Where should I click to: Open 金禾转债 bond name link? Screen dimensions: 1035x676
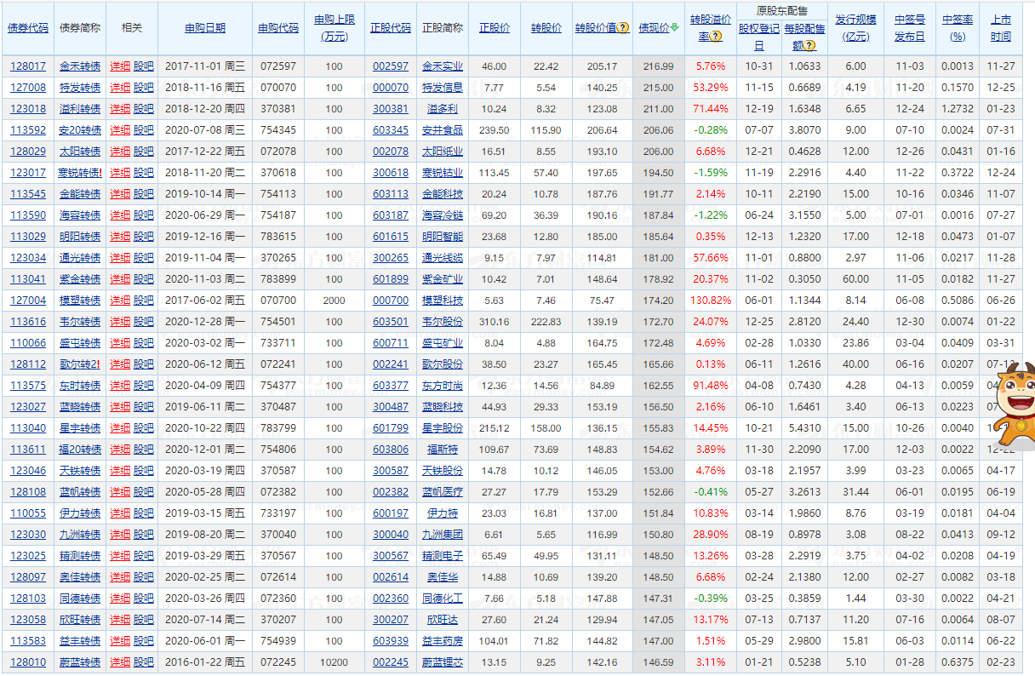[80, 66]
